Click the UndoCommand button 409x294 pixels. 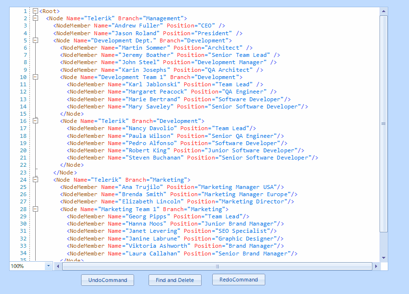(108, 280)
